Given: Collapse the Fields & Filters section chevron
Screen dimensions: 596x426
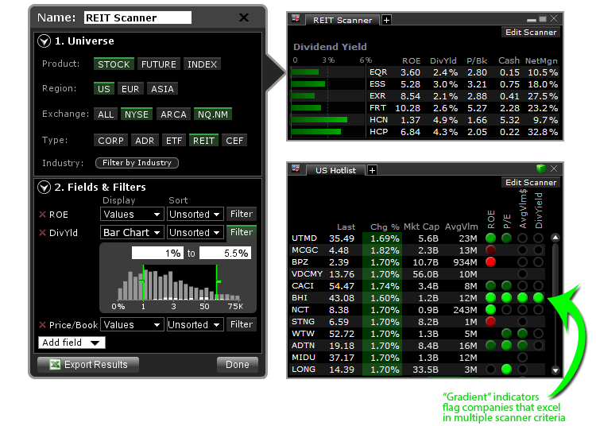Looking at the screenshot, I should [x=44, y=187].
